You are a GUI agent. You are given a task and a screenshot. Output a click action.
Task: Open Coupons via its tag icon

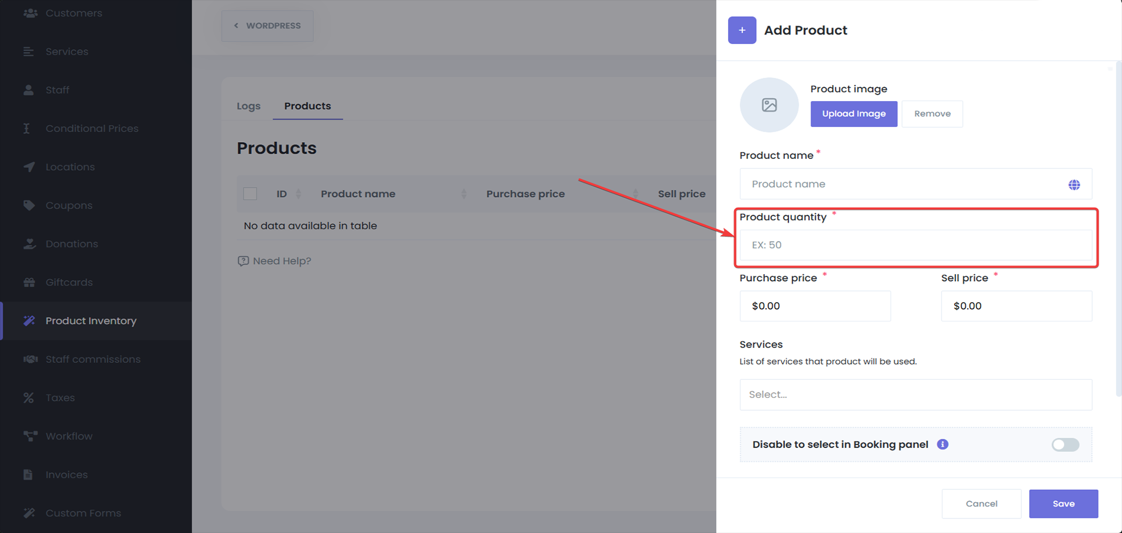(x=29, y=205)
